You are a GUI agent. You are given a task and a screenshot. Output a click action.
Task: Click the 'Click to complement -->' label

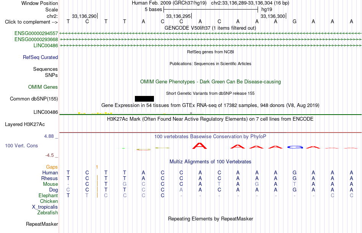(31, 22)
